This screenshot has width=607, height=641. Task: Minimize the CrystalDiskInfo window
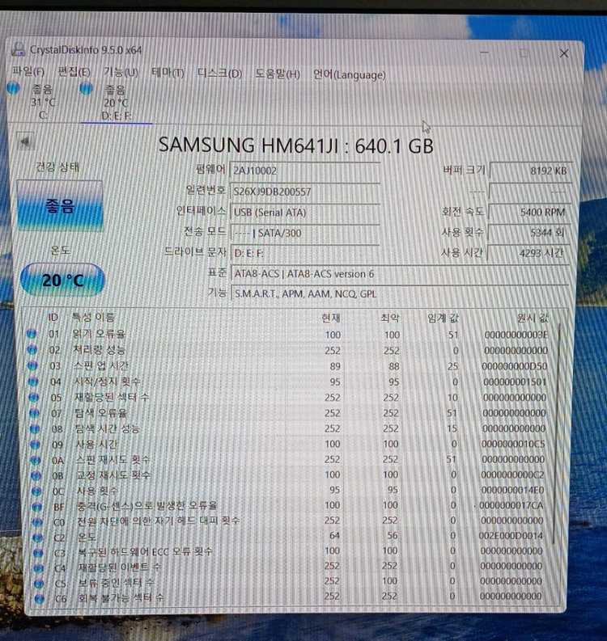[484, 53]
